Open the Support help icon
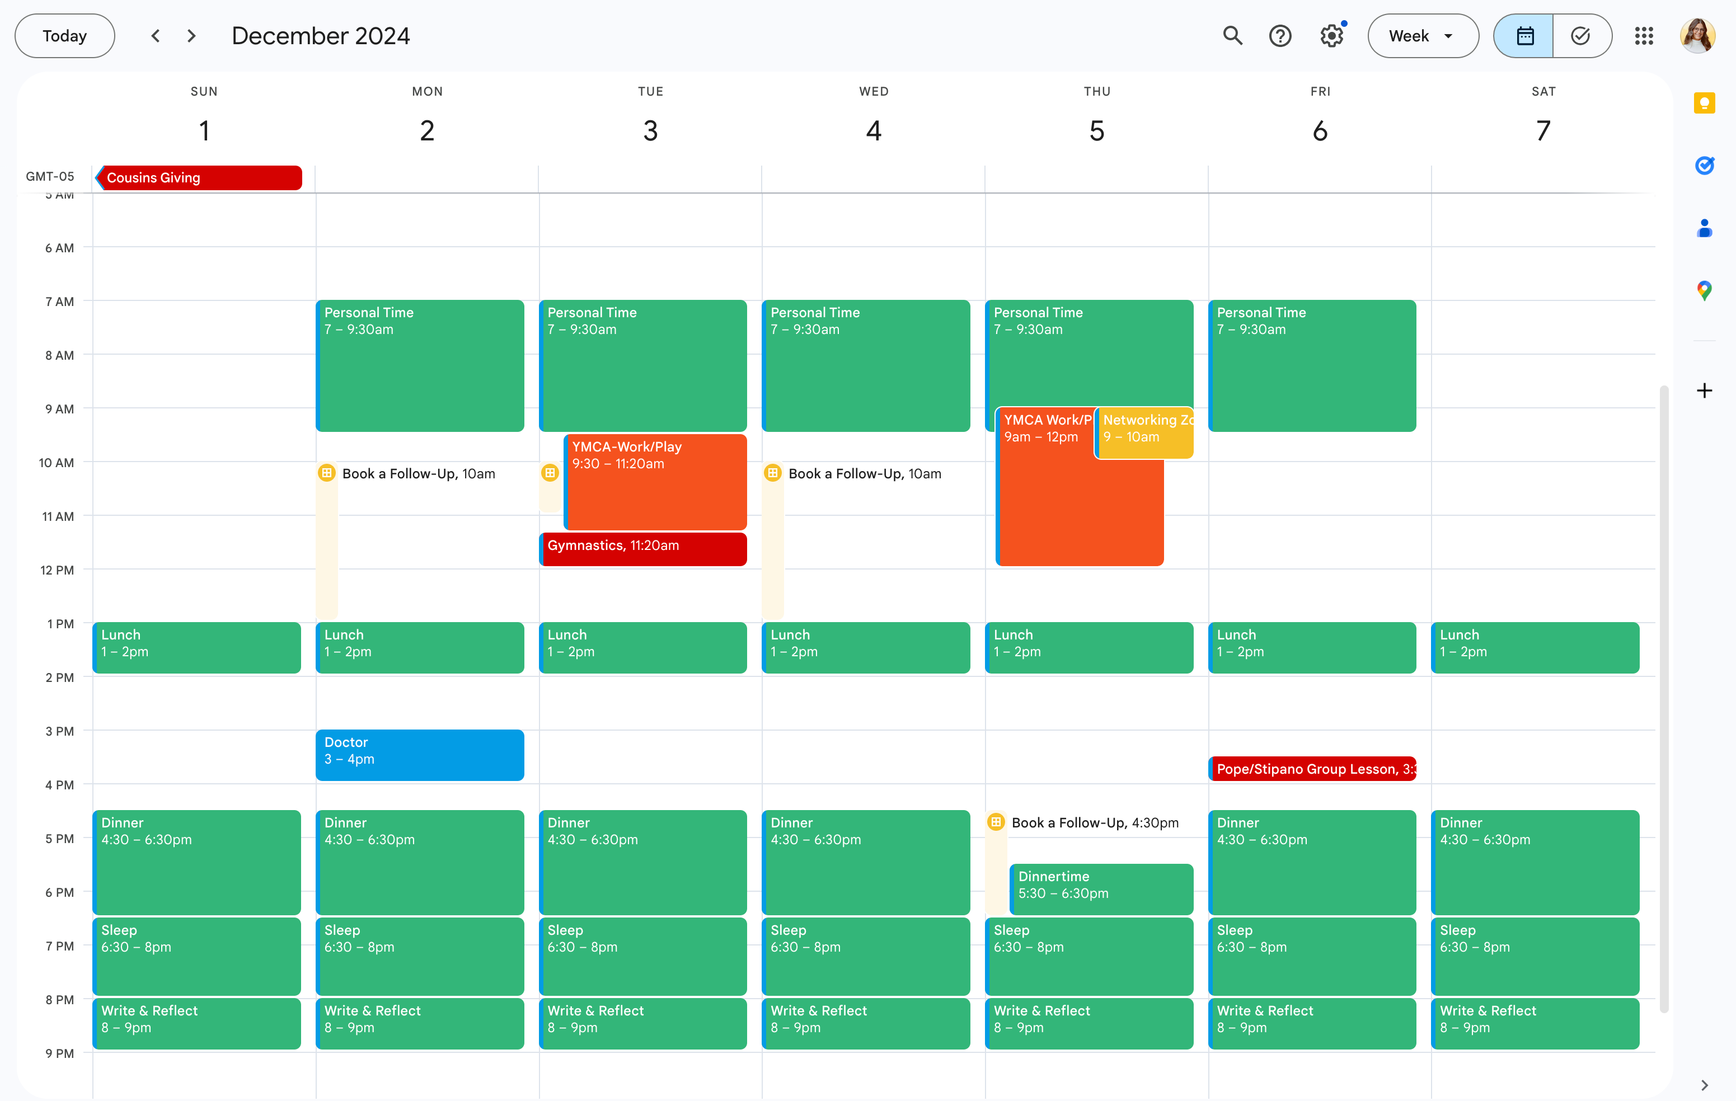Image resolution: width=1736 pixels, height=1101 pixels. coord(1280,36)
